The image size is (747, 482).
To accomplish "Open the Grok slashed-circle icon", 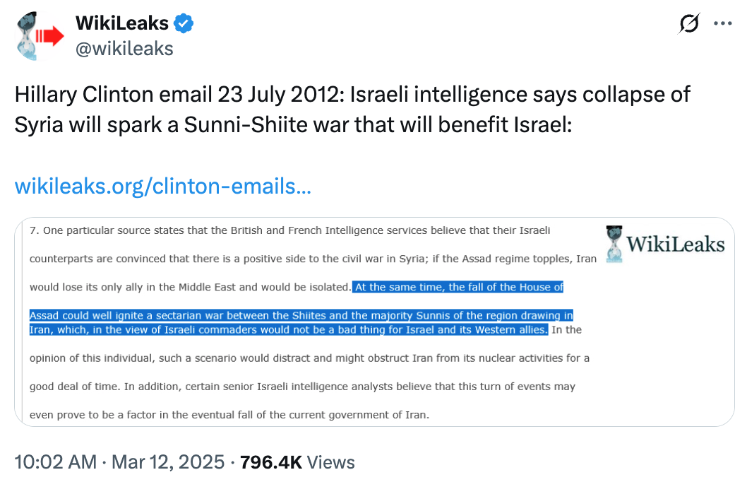I will click(x=689, y=23).
